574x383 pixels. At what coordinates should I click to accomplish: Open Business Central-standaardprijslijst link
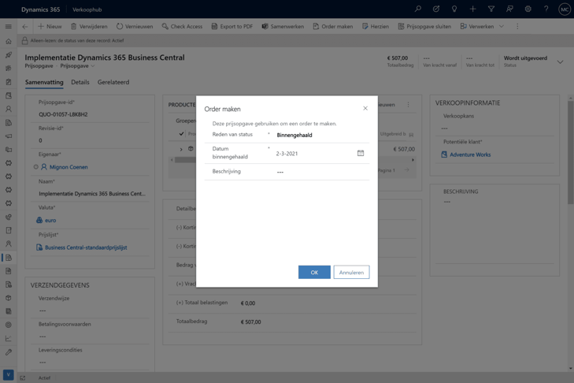pos(86,247)
